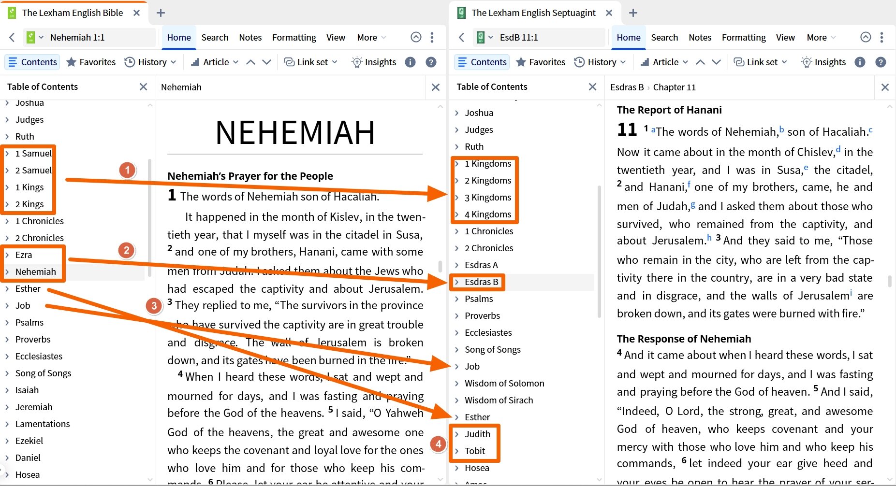The height and width of the screenshot is (486, 896).
Task: Open Insights in the Septuagint panel
Action: [823, 62]
